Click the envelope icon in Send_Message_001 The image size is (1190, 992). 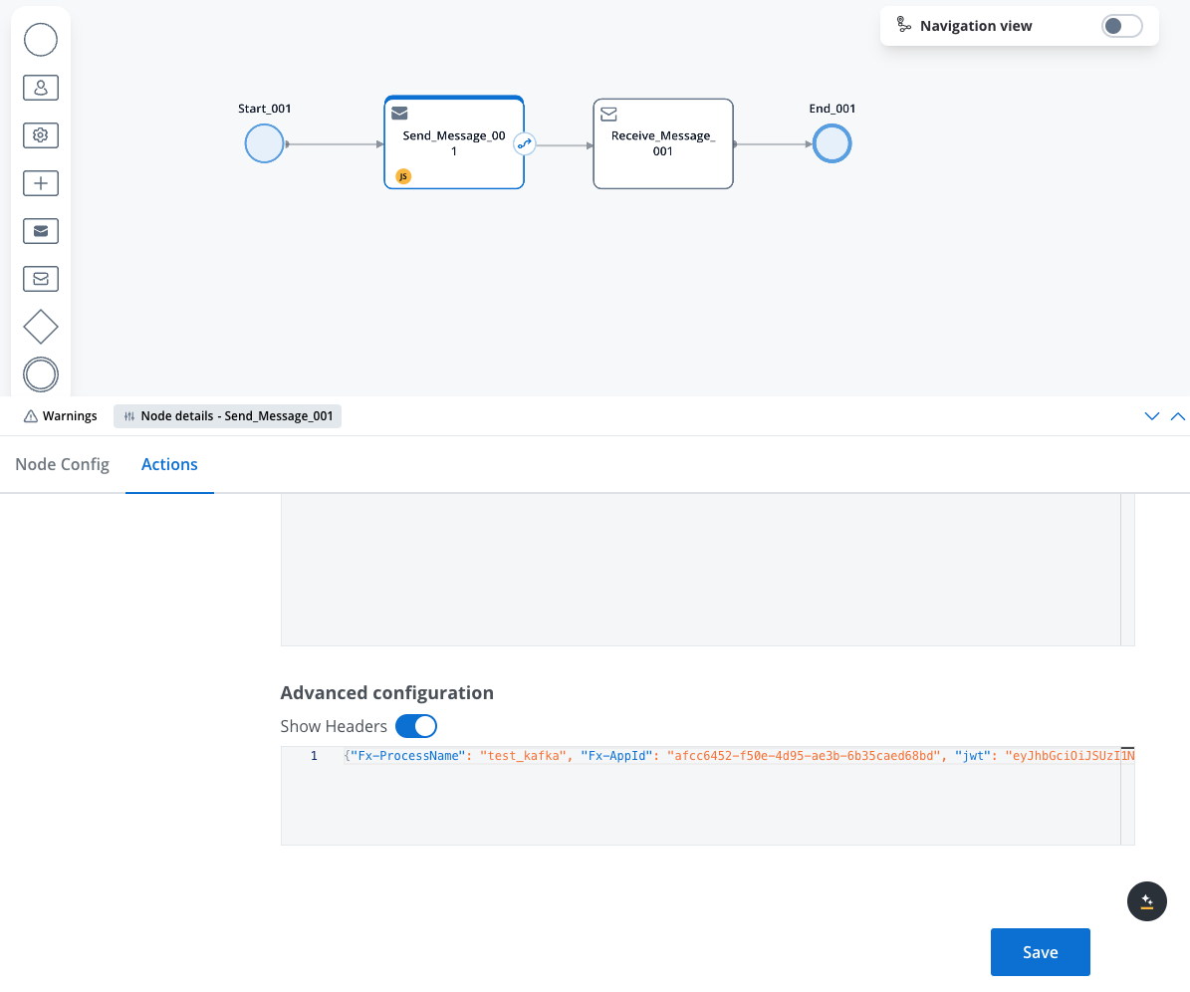click(x=400, y=114)
